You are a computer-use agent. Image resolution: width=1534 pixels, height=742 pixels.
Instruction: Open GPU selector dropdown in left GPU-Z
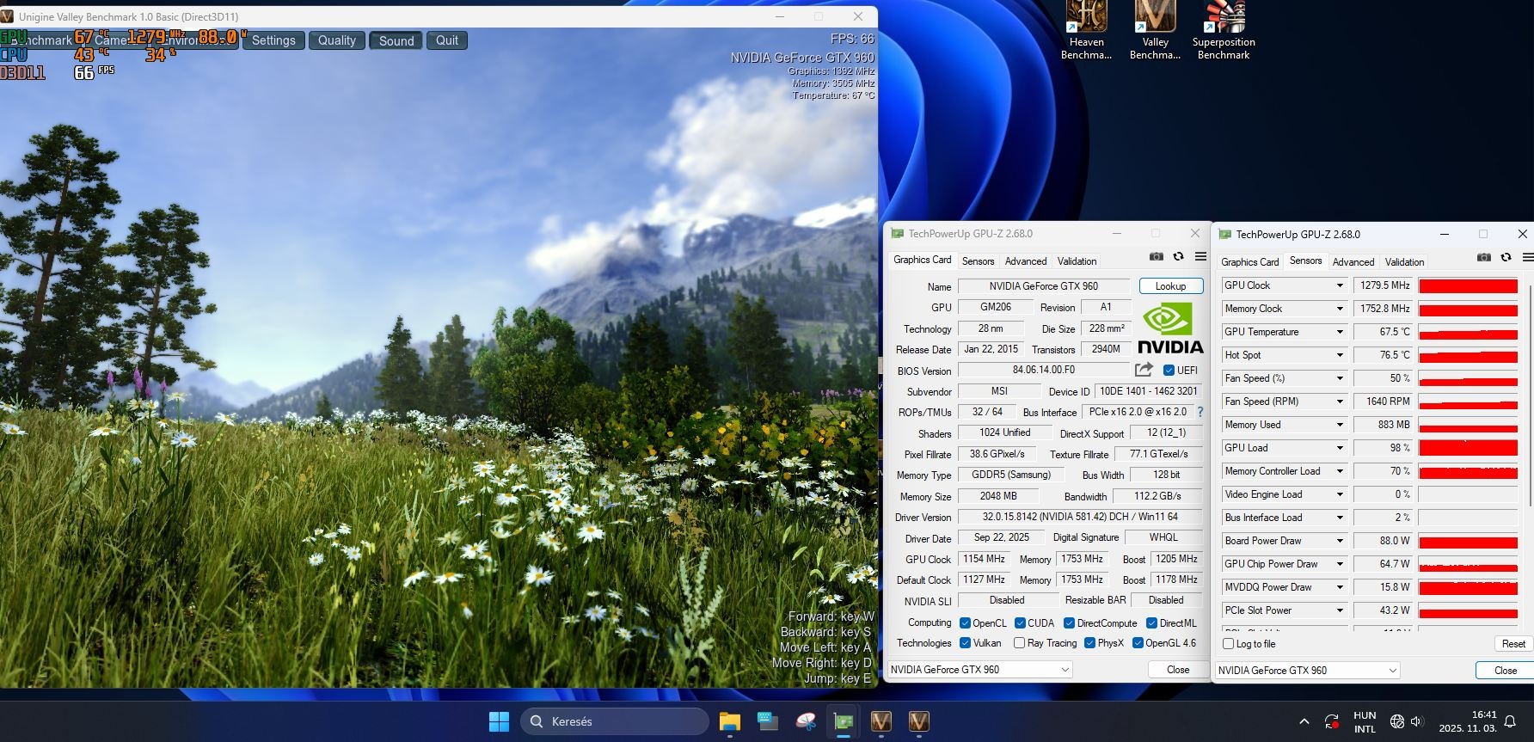[979, 670]
